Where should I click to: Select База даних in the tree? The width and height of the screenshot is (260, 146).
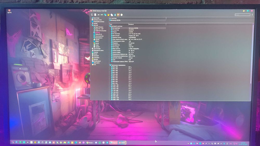tap(96, 63)
